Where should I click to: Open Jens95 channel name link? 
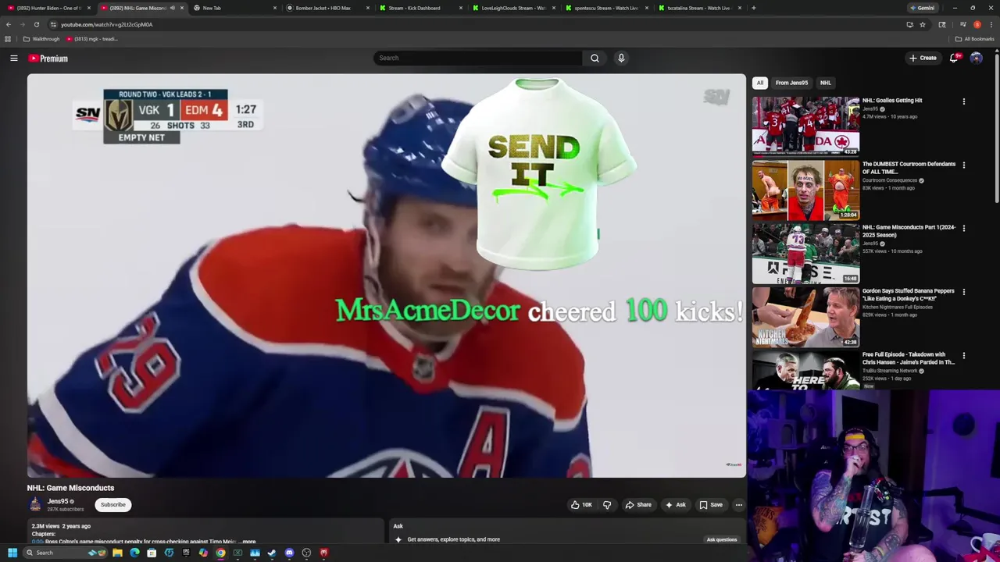[x=58, y=502]
